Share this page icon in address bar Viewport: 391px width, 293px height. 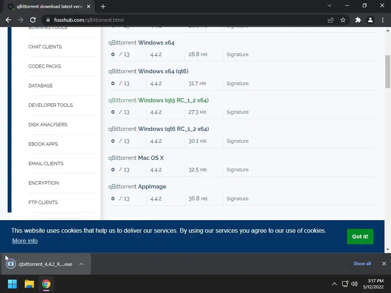[331, 20]
